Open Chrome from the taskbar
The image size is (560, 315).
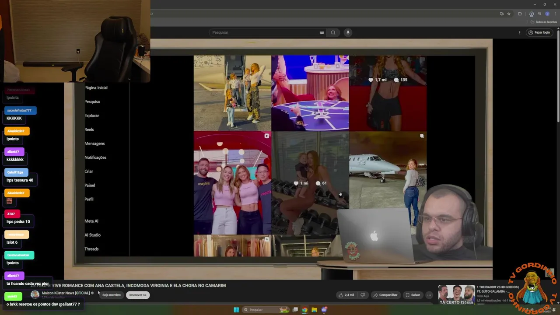304,310
